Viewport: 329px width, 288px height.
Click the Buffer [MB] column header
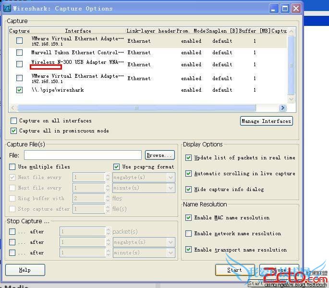pos(255,31)
